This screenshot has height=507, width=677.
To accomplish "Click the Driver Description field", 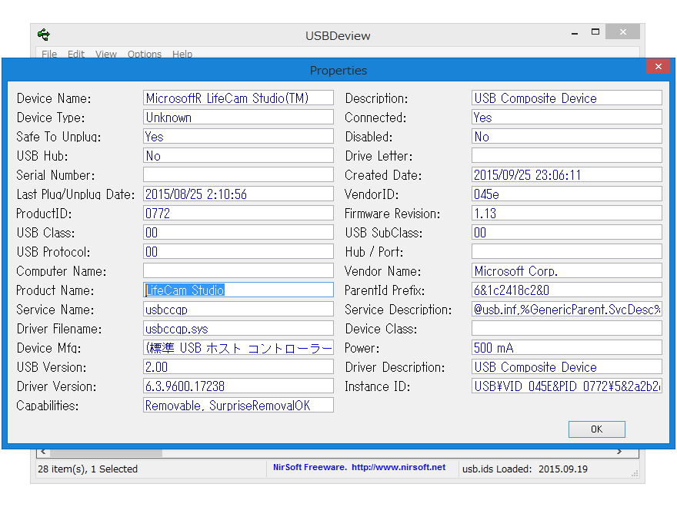I will click(x=567, y=367).
